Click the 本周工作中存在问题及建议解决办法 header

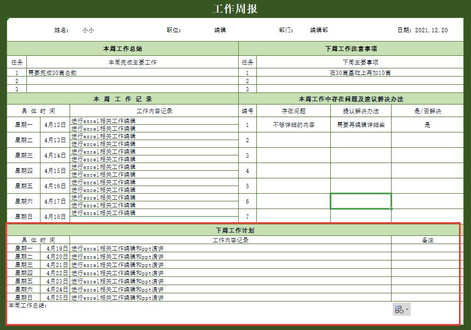click(x=351, y=99)
